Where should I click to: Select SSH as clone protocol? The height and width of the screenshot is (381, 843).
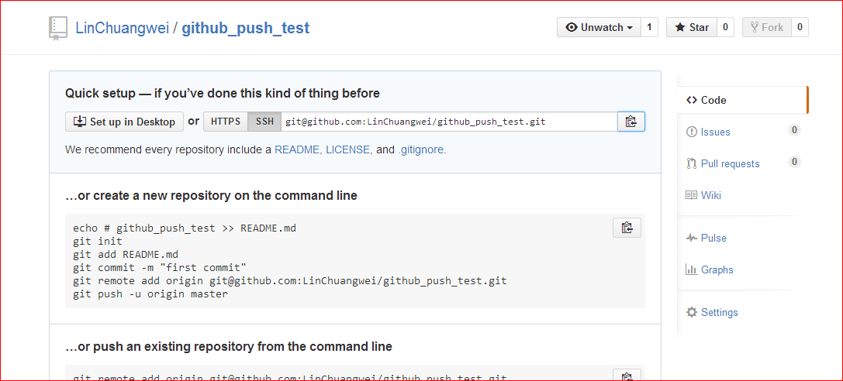[x=264, y=122]
